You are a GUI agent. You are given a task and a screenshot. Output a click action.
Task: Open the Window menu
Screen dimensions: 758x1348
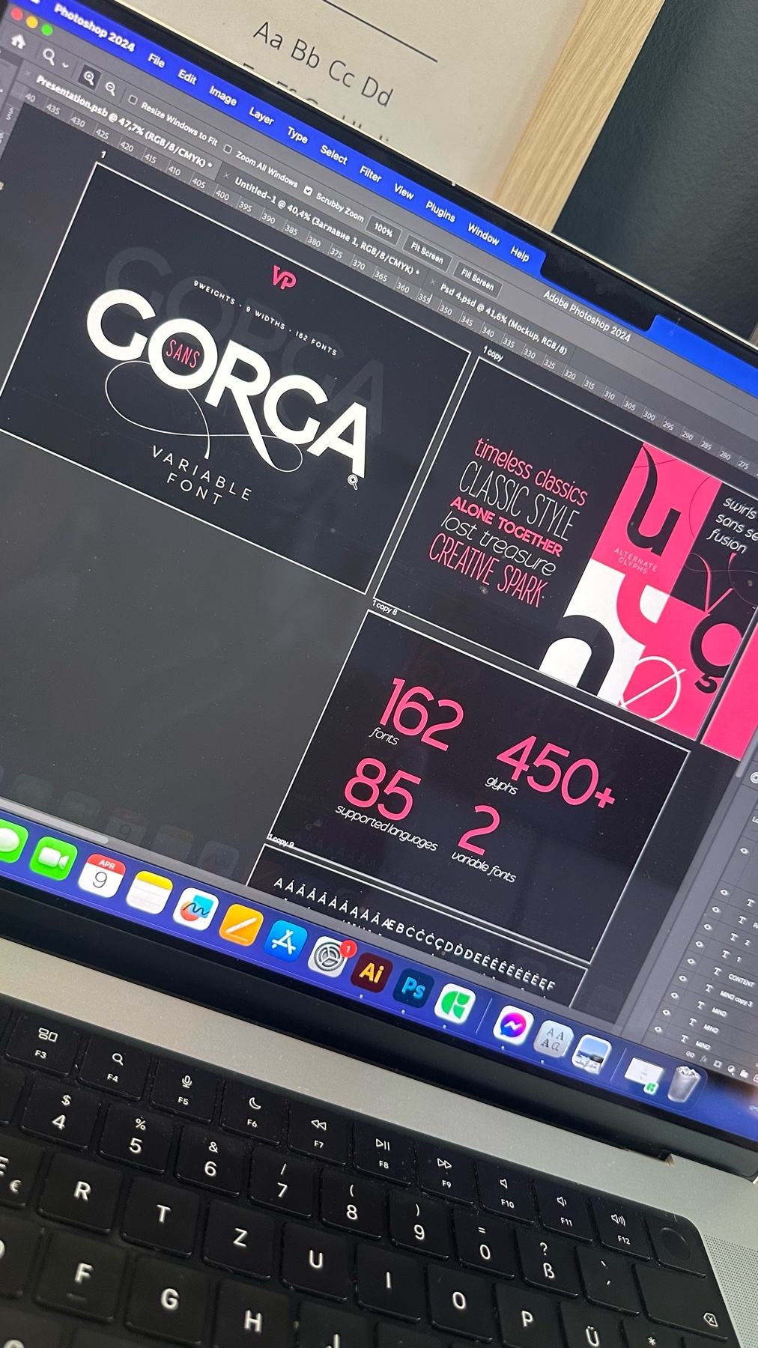point(483,235)
